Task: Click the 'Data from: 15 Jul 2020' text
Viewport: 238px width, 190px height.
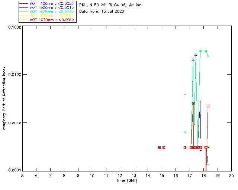Action: [102, 12]
